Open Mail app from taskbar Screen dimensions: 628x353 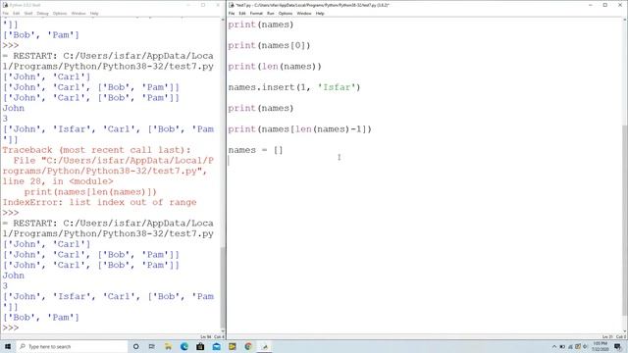pyautogui.click(x=216, y=346)
